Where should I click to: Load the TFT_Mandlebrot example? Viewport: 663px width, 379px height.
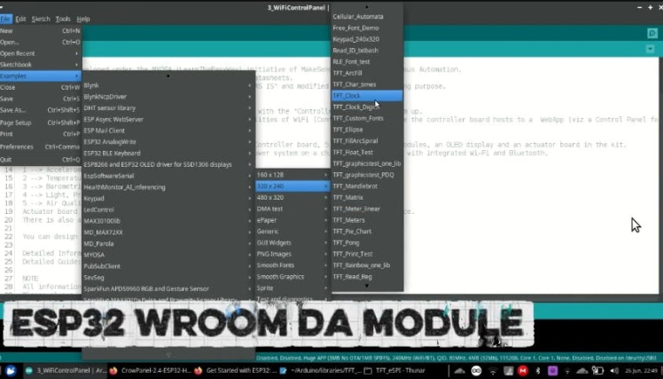(x=367, y=186)
